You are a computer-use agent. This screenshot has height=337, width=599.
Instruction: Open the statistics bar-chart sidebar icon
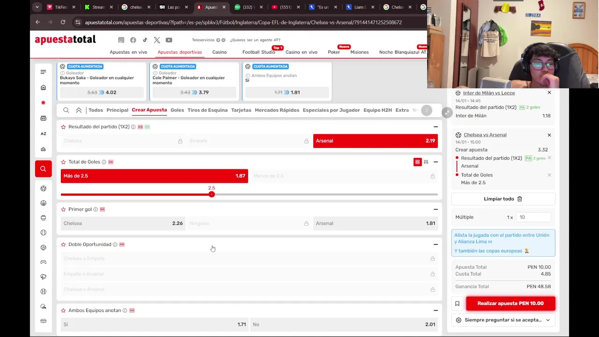[43, 149]
